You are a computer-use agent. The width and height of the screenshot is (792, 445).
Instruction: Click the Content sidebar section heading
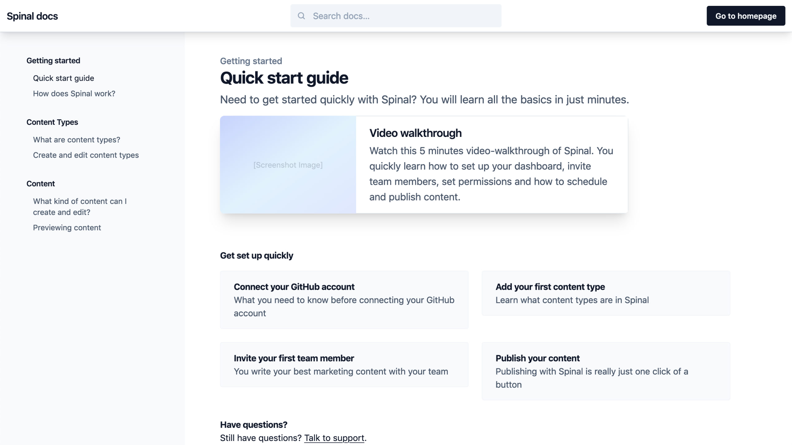pos(41,184)
